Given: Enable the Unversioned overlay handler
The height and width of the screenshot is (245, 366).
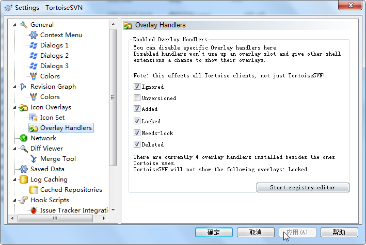Looking at the screenshot, I should (137, 98).
